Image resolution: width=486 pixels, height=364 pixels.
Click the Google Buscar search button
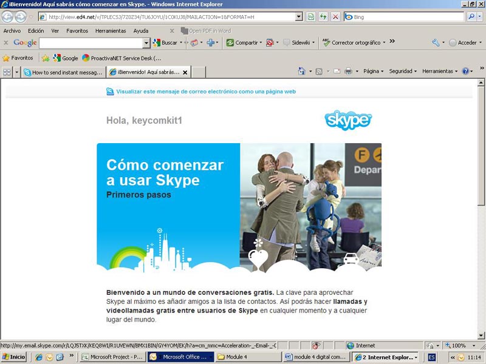[x=165, y=42]
